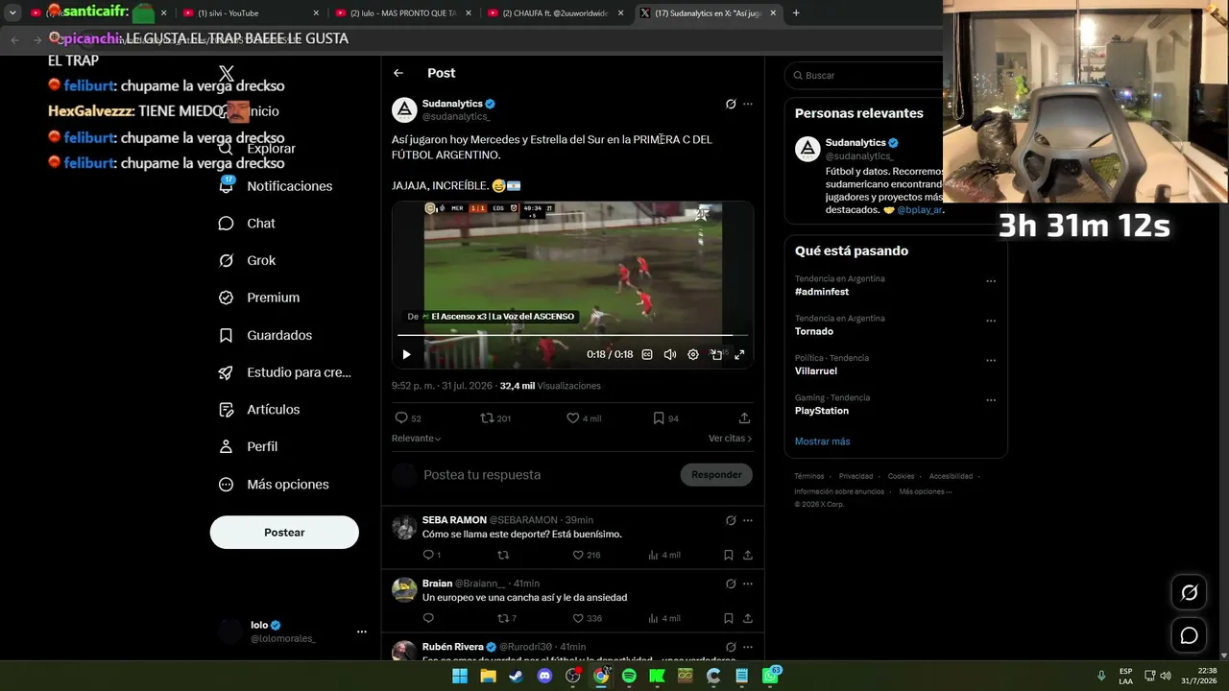Image resolution: width=1229 pixels, height=691 pixels.
Task: Expand the Relevante sort dropdown
Action: pos(417,439)
